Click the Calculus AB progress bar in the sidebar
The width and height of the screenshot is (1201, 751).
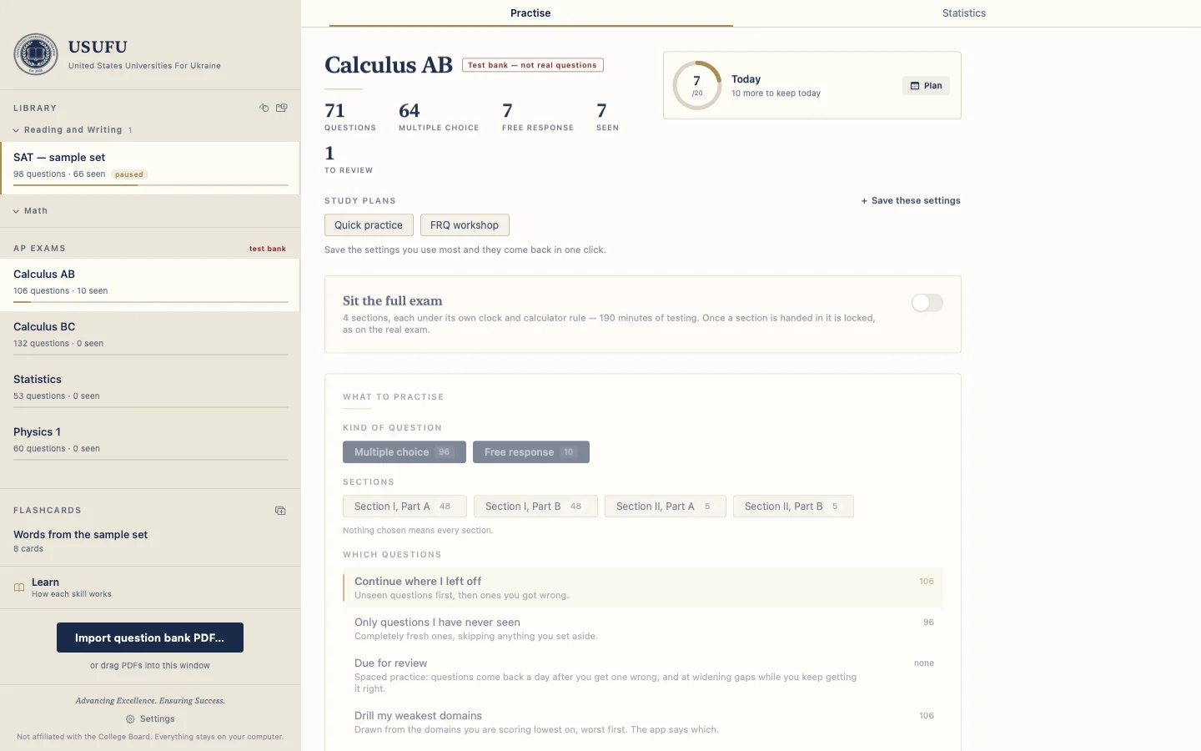click(x=151, y=302)
